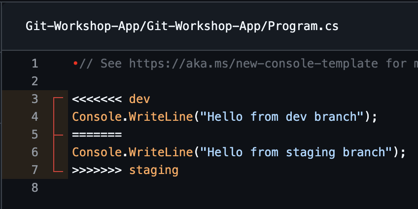The height and width of the screenshot is (209, 418).
Task: Select line number 2 in gutter
Action: pyautogui.click(x=35, y=81)
